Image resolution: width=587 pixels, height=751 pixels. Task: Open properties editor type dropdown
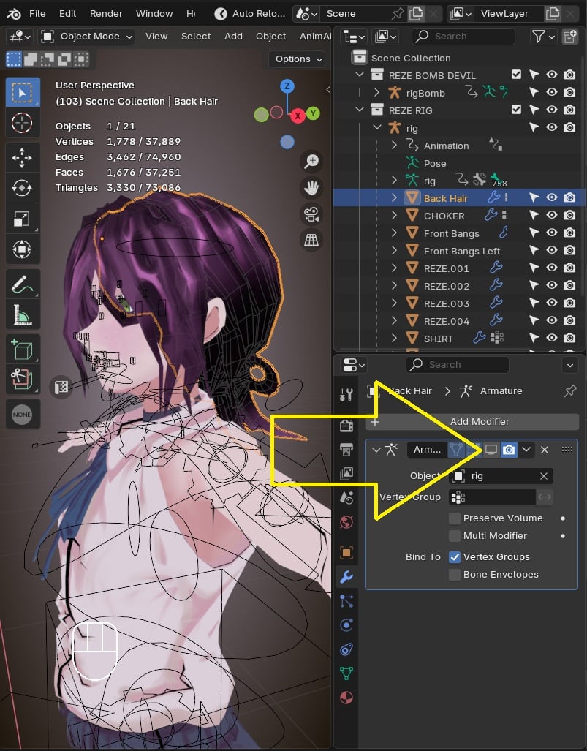[352, 365]
